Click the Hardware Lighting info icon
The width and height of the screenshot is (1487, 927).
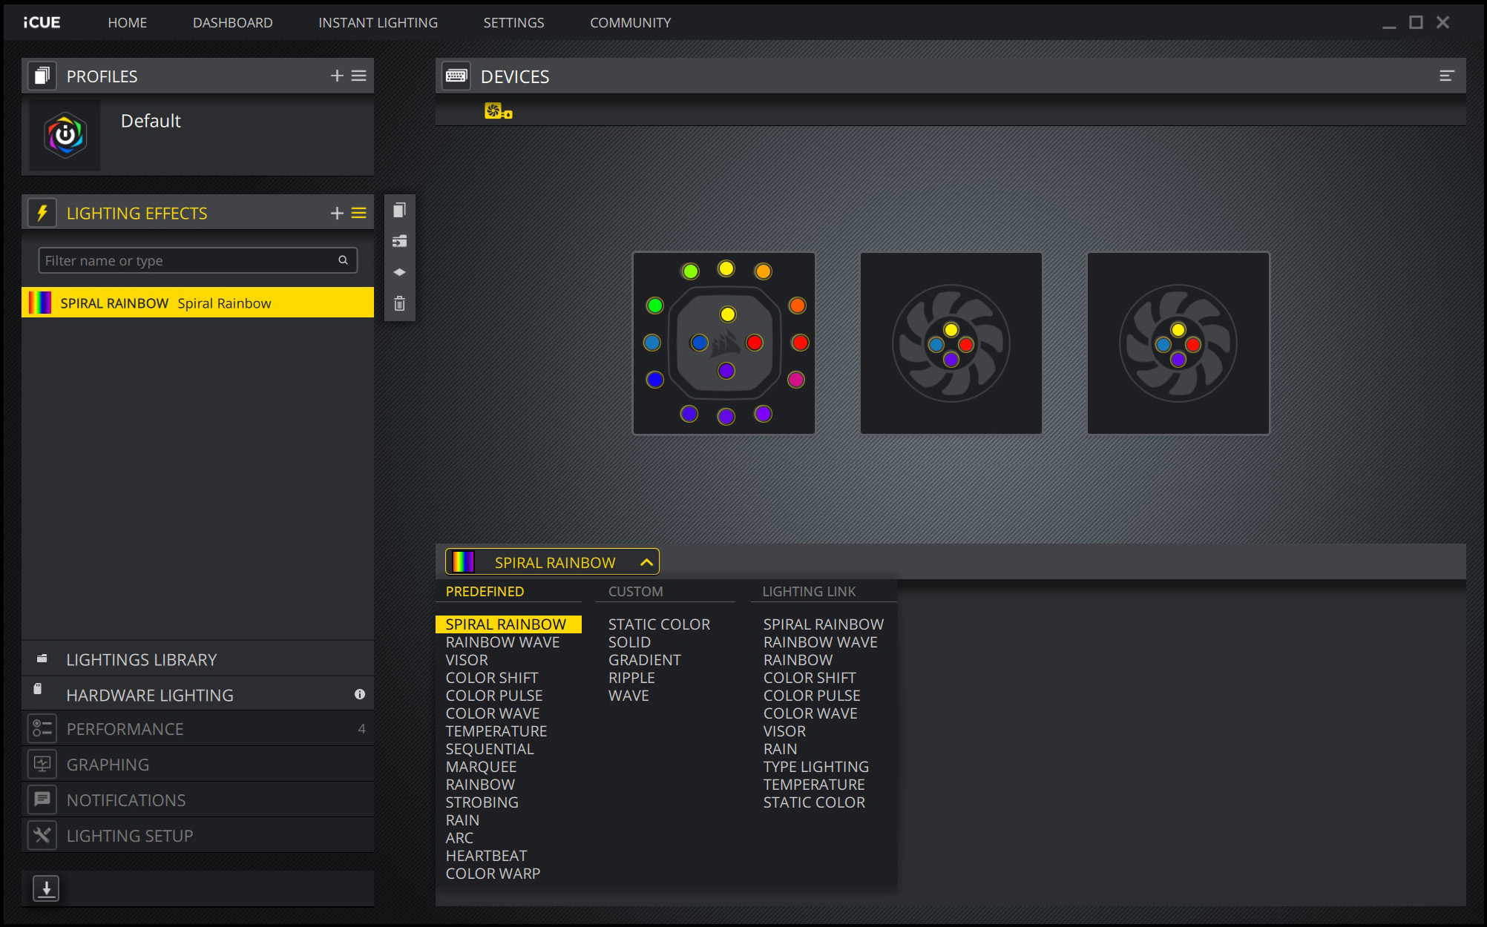click(360, 694)
